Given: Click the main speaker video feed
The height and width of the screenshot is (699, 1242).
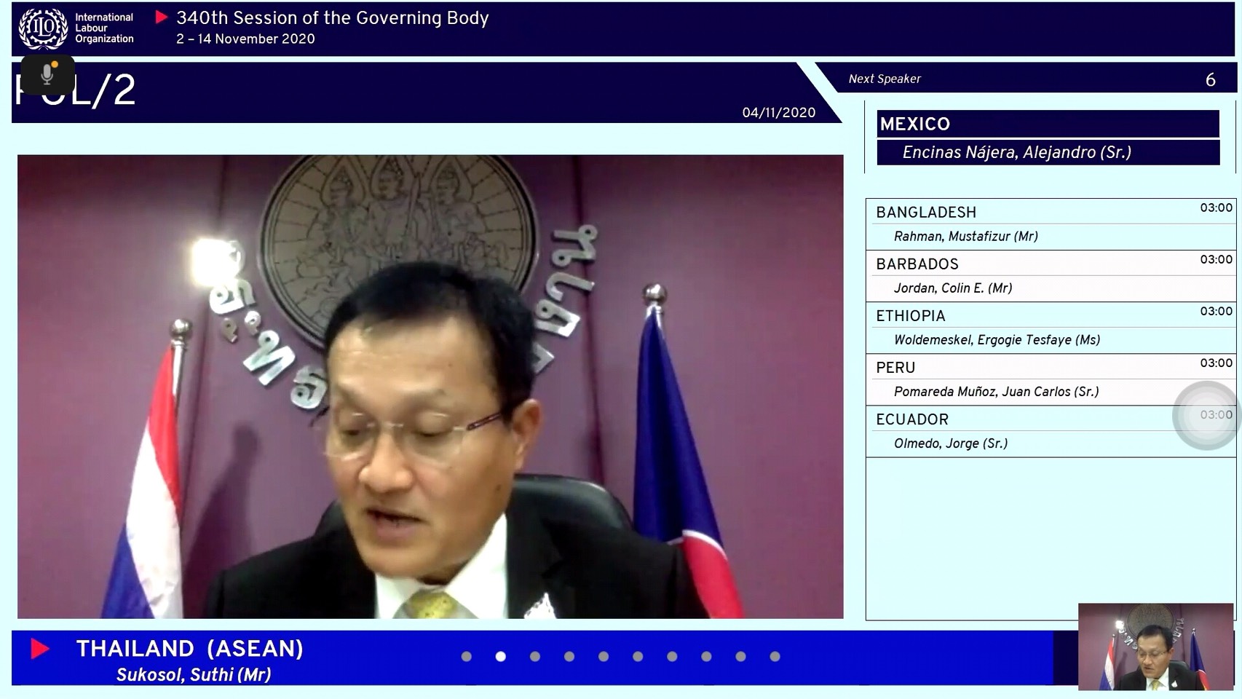Looking at the screenshot, I should click(x=430, y=387).
